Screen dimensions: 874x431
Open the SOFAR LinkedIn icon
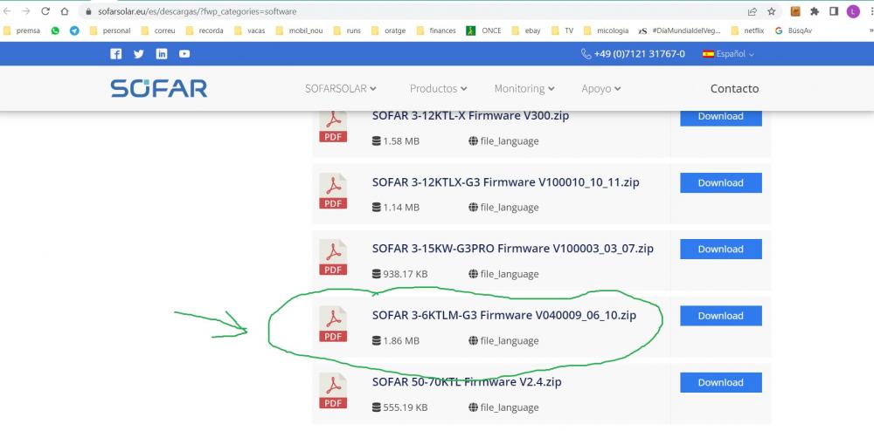point(162,54)
